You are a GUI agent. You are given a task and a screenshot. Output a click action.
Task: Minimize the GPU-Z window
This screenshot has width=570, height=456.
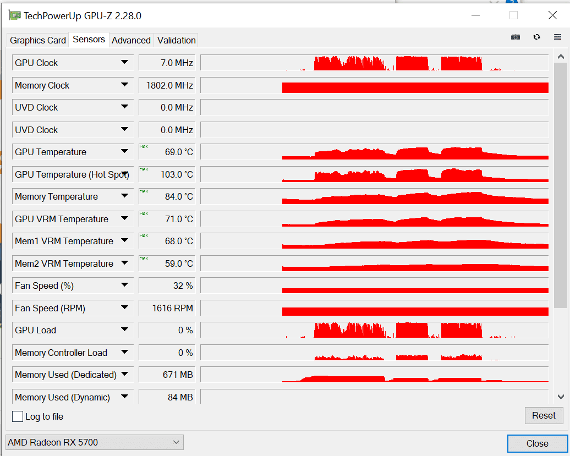pos(475,15)
